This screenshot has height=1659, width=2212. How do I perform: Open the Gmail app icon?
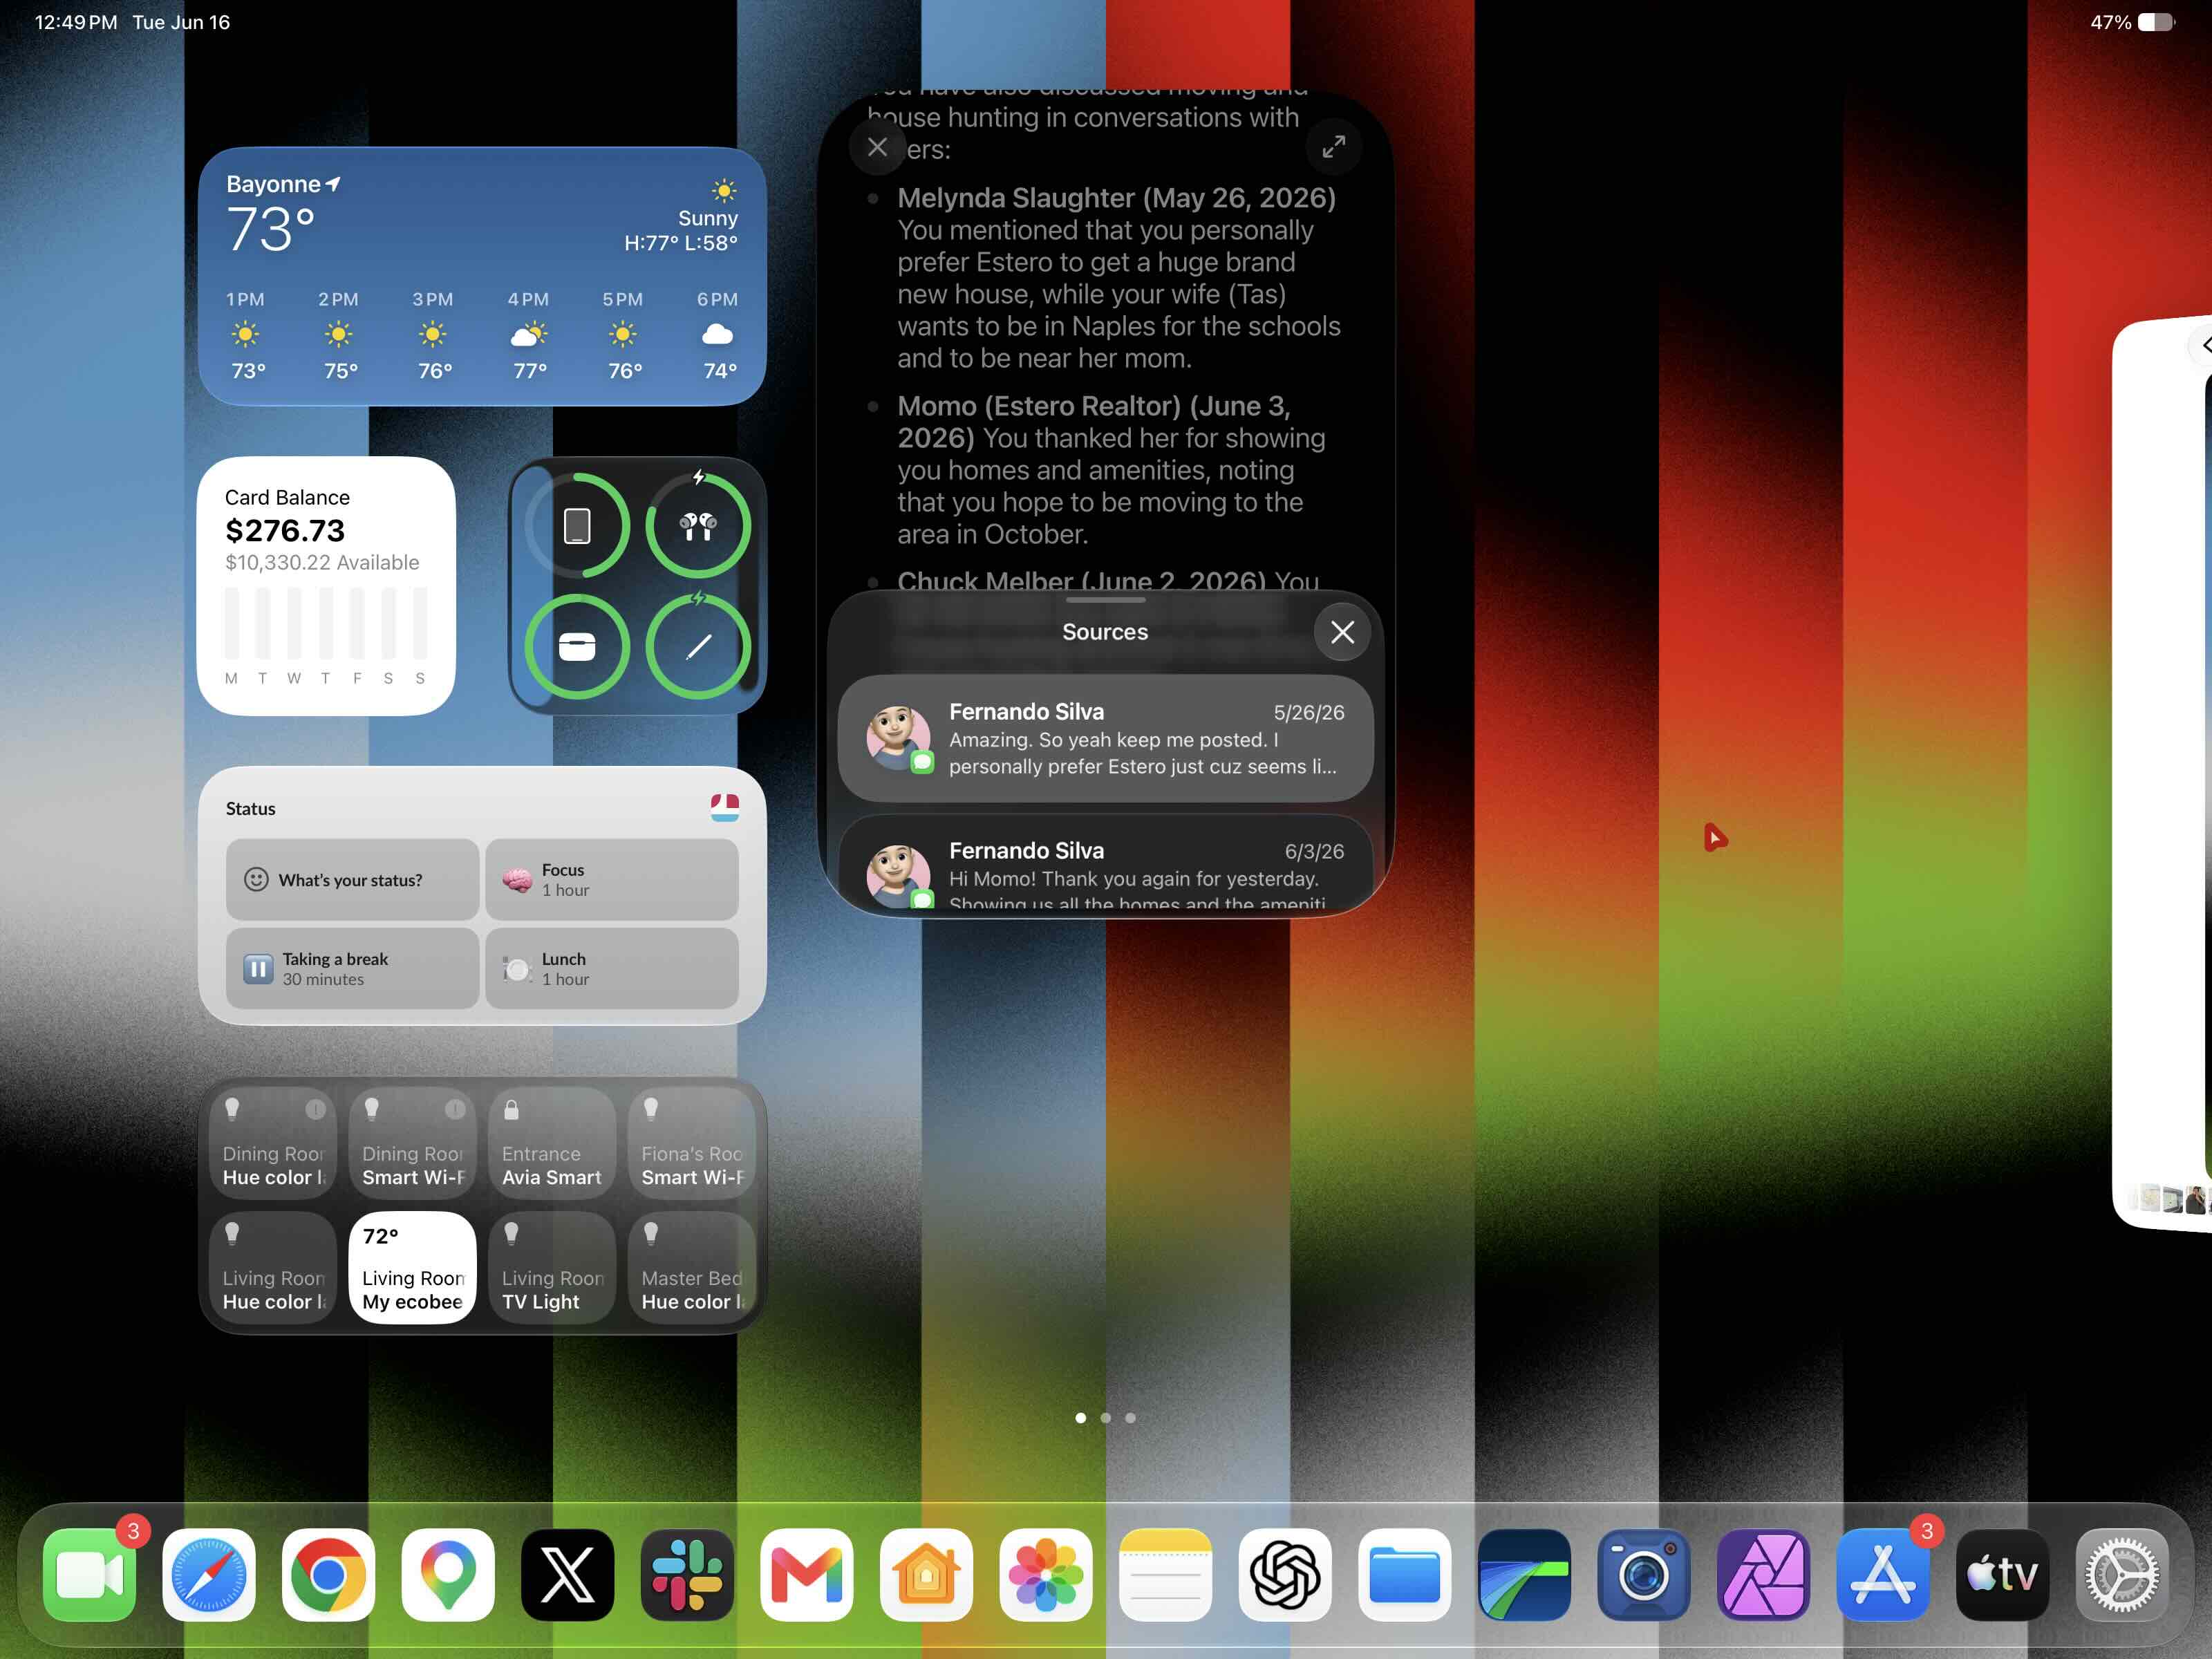click(x=807, y=1574)
